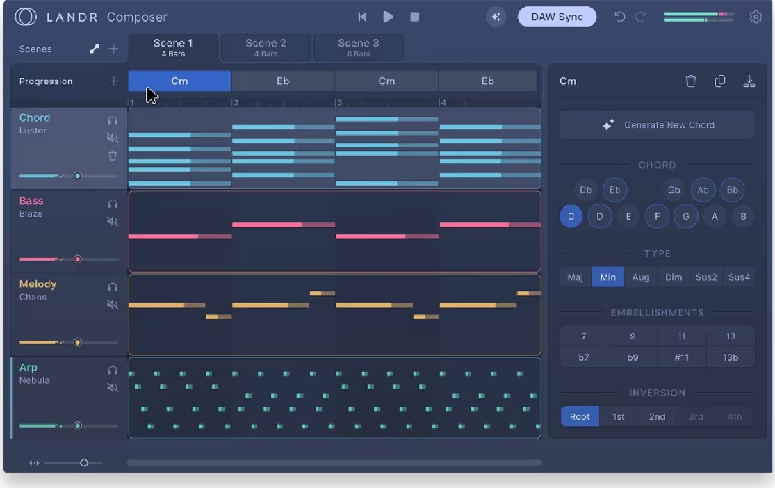Start playback with the play button
This screenshot has height=488, width=775.
click(x=389, y=17)
